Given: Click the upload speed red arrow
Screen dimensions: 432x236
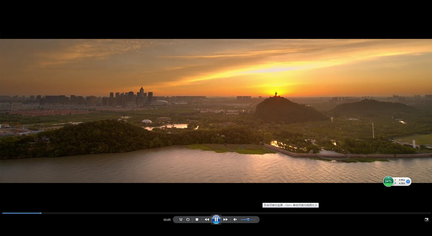Looking at the screenshot, I should (x=395, y=180).
